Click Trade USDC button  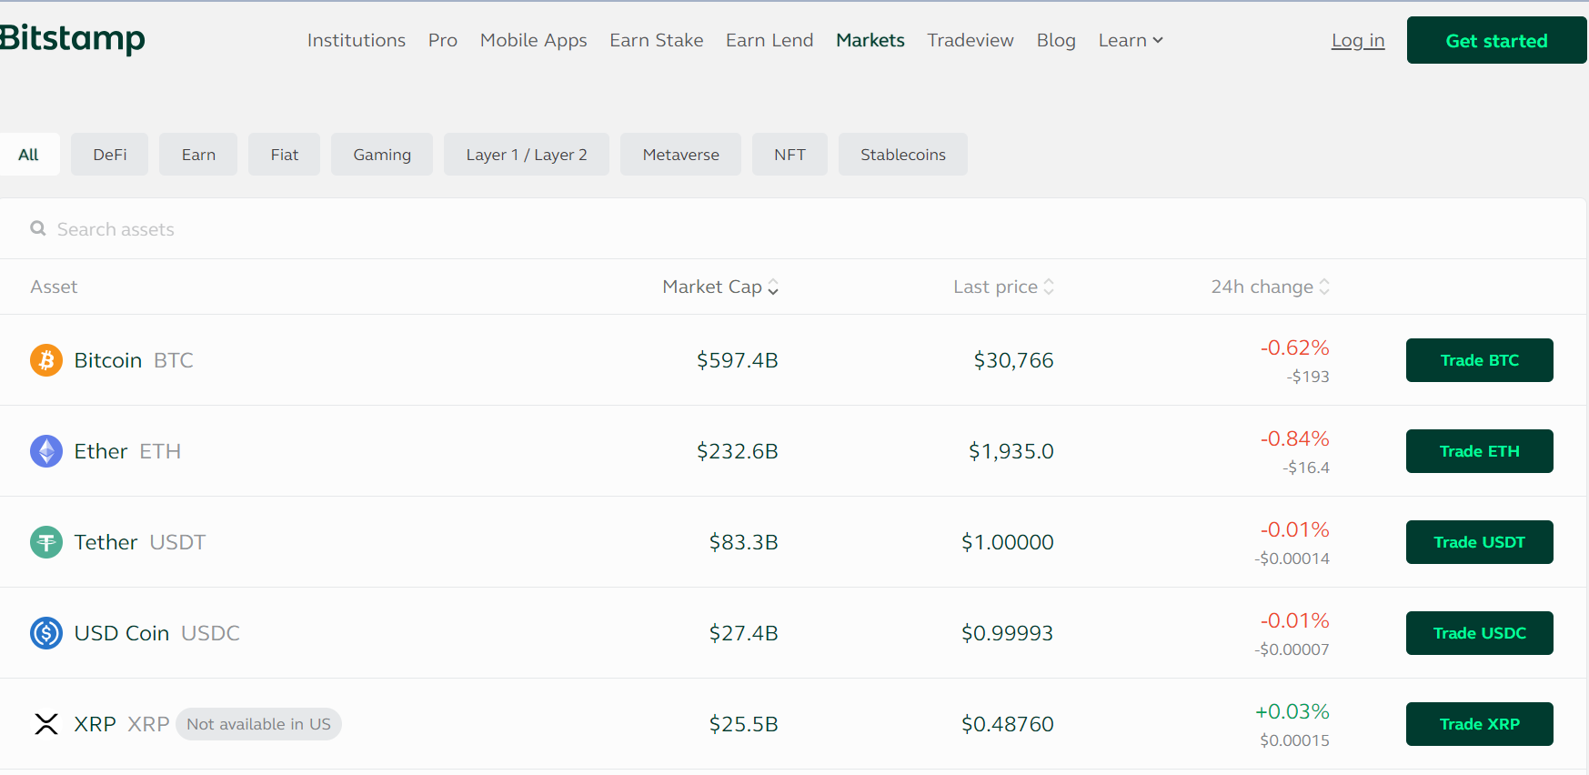click(1480, 633)
